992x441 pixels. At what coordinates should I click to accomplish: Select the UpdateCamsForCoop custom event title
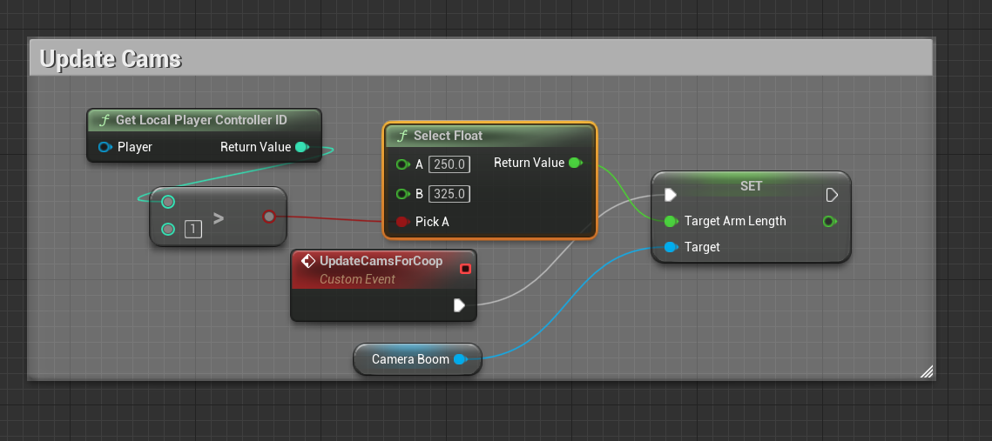click(x=381, y=261)
